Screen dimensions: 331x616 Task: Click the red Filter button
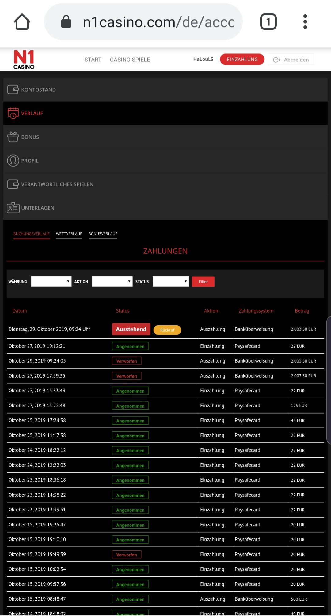coord(203,282)
